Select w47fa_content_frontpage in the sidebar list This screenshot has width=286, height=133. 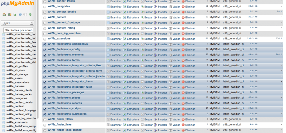21,110
